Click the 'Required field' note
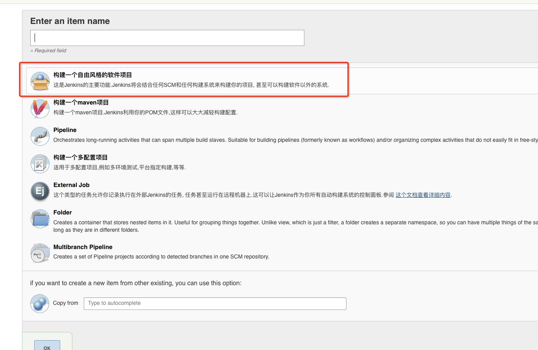Image resolution: width=538 pixels, height=350 pixels. [x=48, y=51]
